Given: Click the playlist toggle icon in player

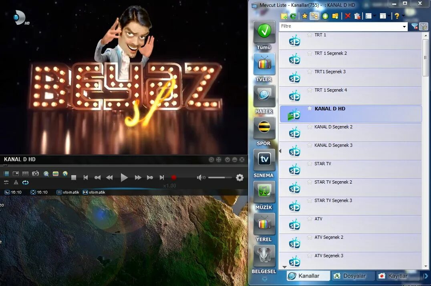Looking at the screenshot, I should (6, 174).
